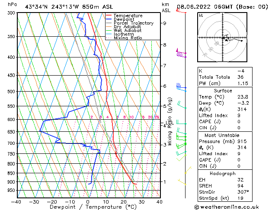Image resolution: width=272 pixels, height=210 pixels.
Task: Click the 9 km altitude axis label
Action: (x=165, y=23)
